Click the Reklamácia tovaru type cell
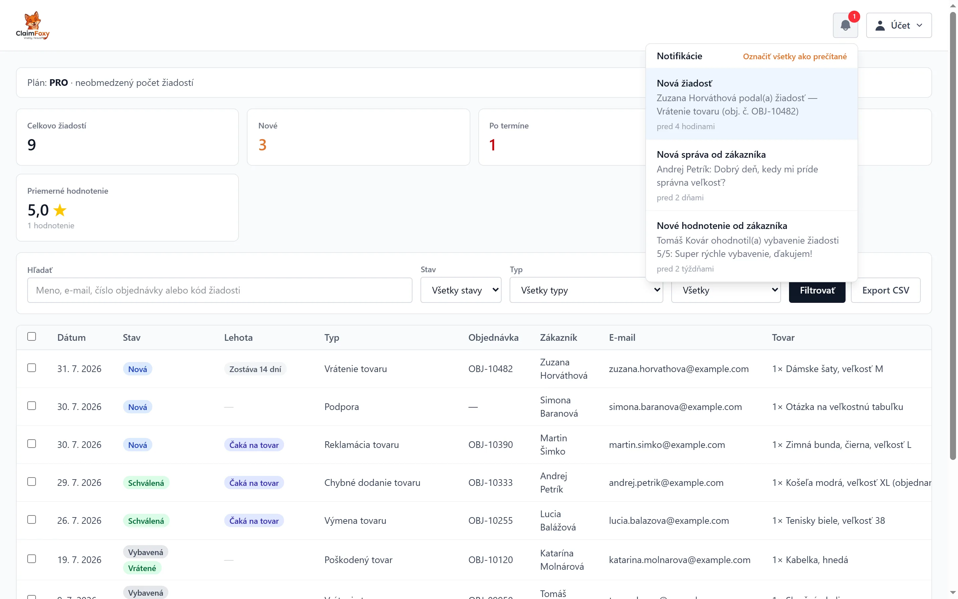 [x=362, y=445]
